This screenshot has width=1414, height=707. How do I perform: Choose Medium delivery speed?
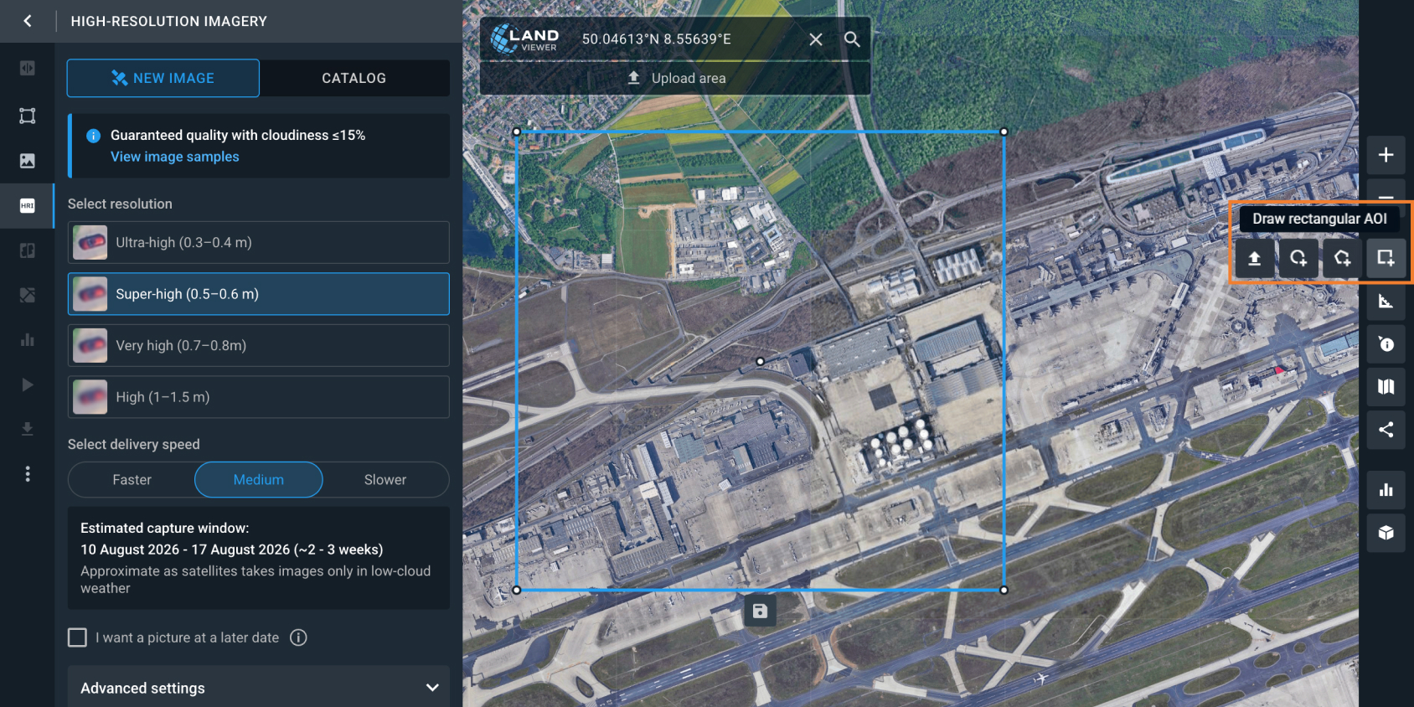[259, 480]
